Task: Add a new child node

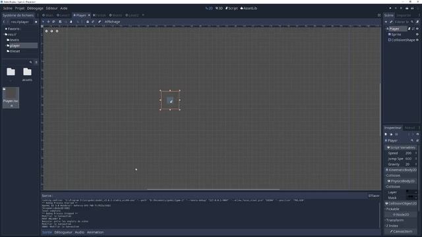Action: 386,22
